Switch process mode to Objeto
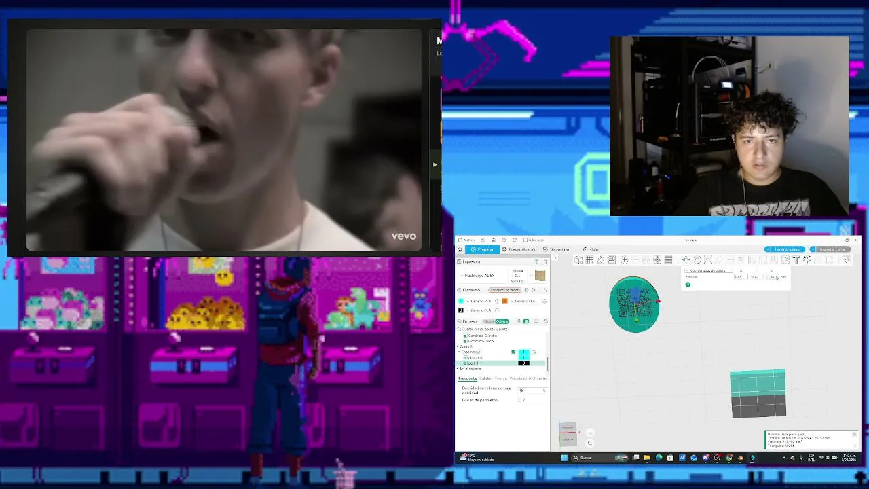This screenshot has height=489, width=869. [502, 321]
